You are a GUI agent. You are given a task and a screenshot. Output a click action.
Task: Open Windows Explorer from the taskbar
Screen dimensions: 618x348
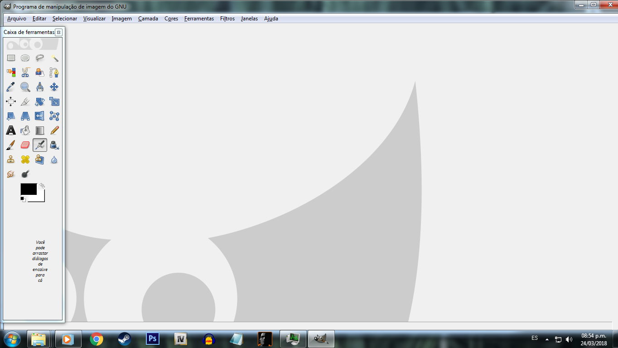(x=39, y=339)
